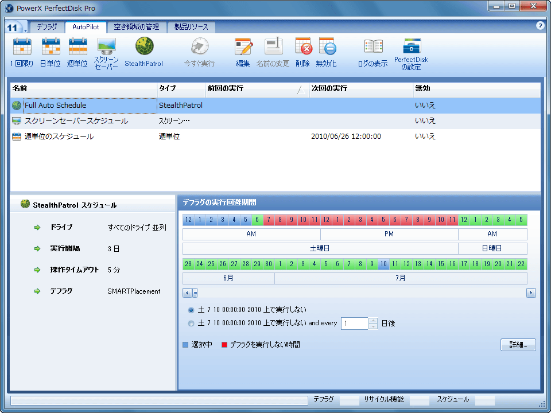Create a screensaver (スクリーンセーバー) schedule

tap(106, 53)
